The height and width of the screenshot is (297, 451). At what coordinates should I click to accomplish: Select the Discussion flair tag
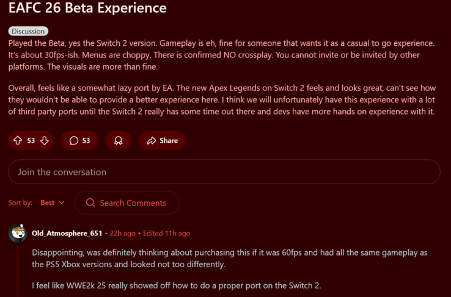click(28, 31)
